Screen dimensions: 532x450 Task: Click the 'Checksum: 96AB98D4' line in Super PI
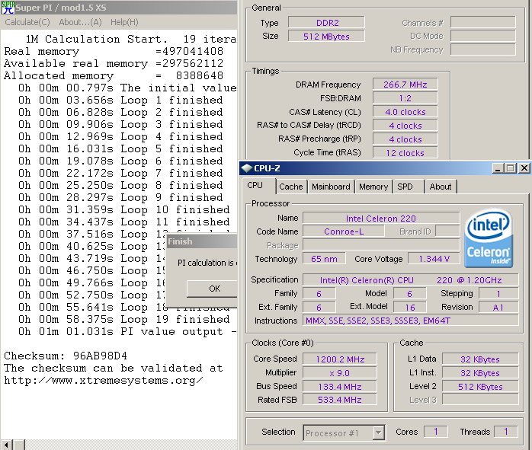[66, 356]
